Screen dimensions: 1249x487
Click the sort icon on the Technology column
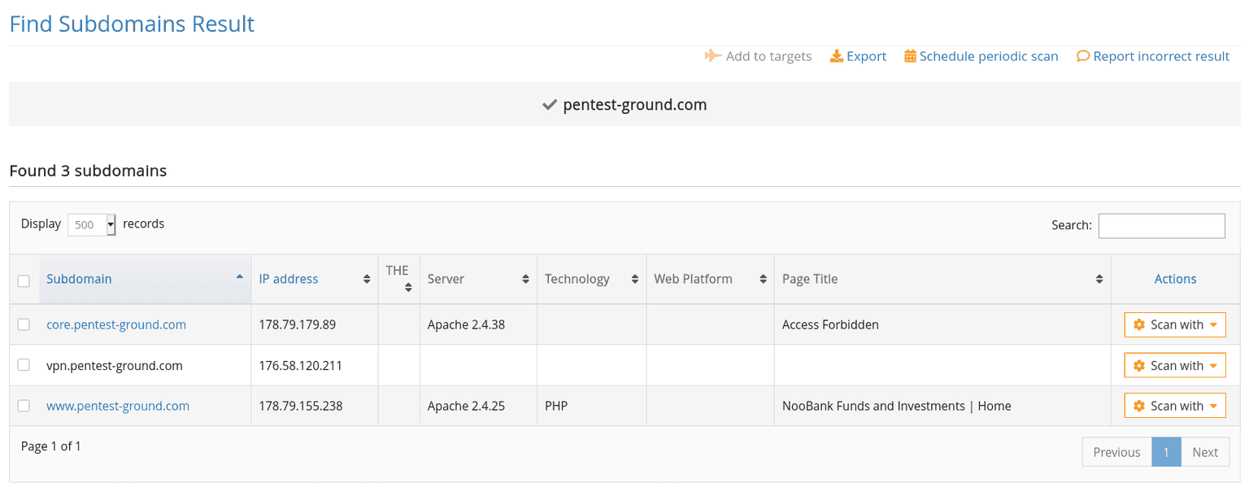pos(636,279)
